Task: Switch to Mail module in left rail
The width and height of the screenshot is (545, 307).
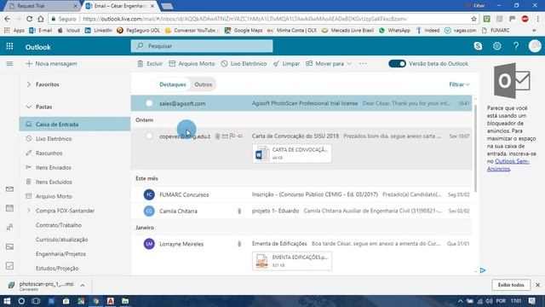Action: pos(9,189)
